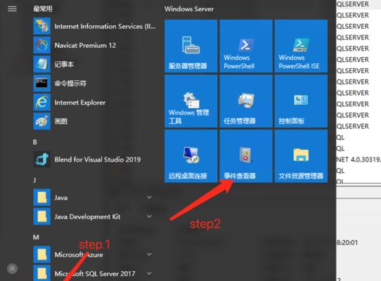Expand Java Development Kit chevron
This screenshot has height=281, width=381.
click(x=150, y=216)
